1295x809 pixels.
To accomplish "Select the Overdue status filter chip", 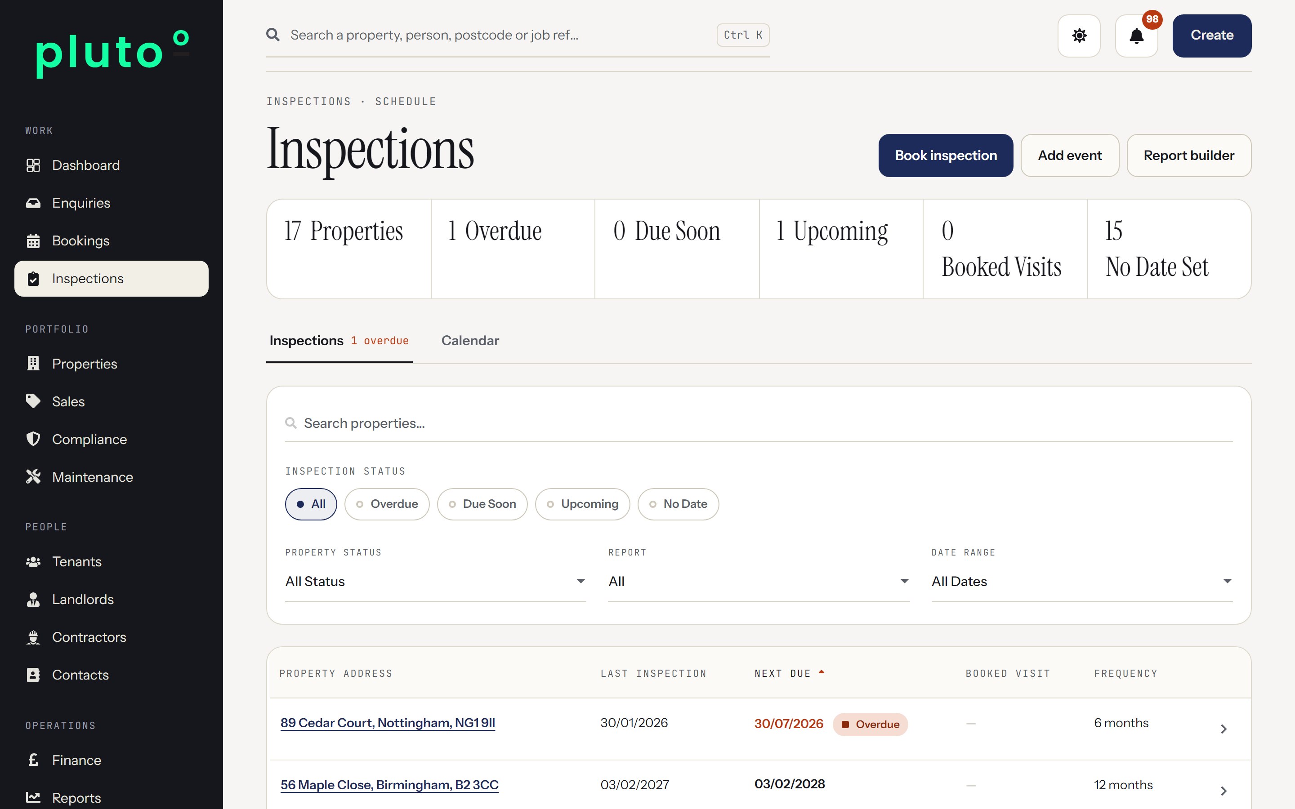I will [x=387, y=504].
